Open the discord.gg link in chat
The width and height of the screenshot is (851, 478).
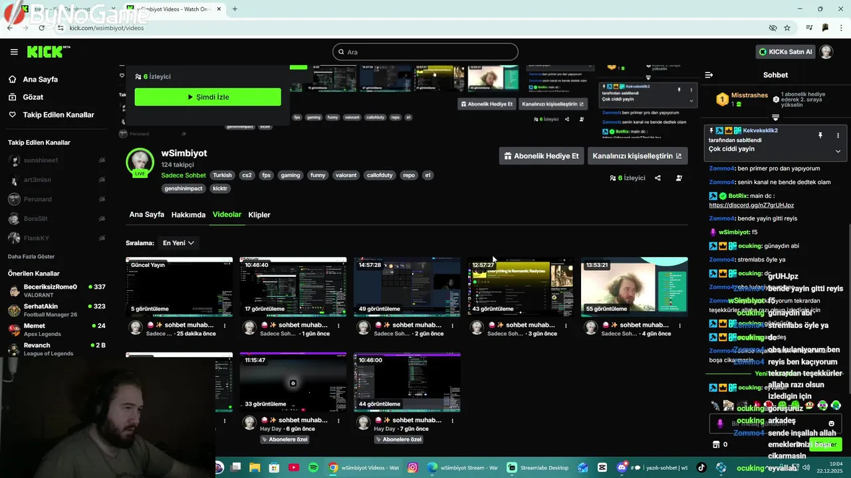[751, 205]
